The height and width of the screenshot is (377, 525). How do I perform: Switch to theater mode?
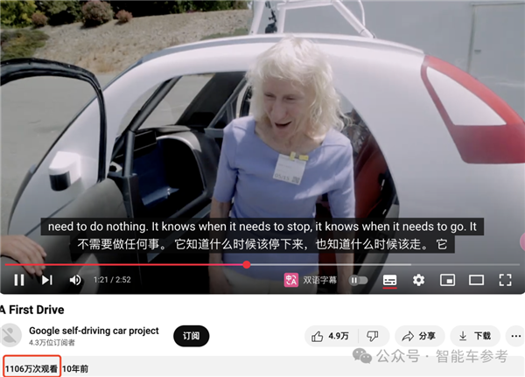click(476, 280)
